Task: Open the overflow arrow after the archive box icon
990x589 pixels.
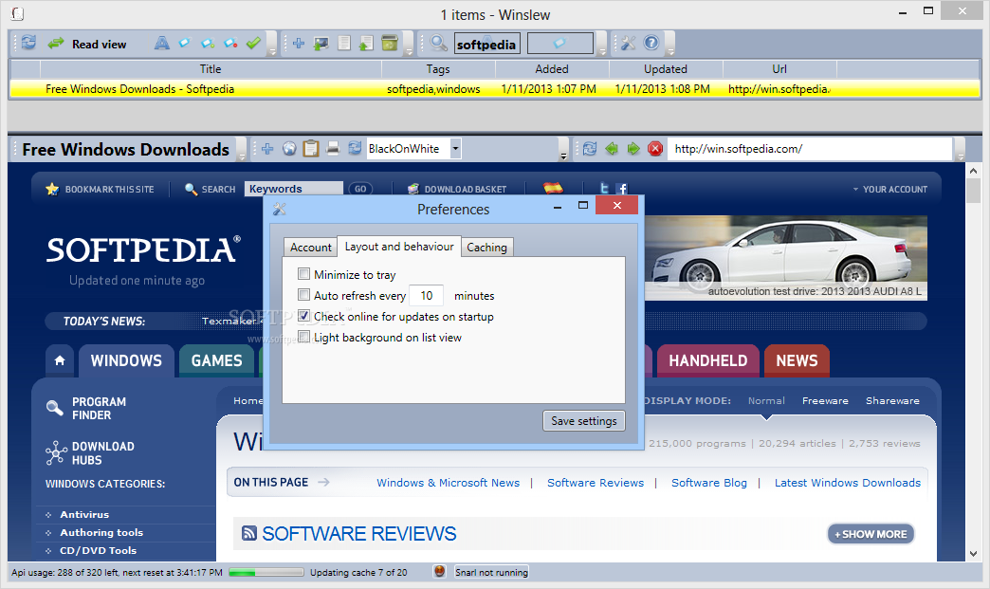Action: click(409, 45)
